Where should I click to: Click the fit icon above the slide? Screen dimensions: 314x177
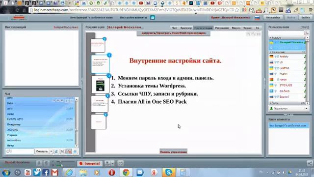pyautogui.click(x=259, y=34)
